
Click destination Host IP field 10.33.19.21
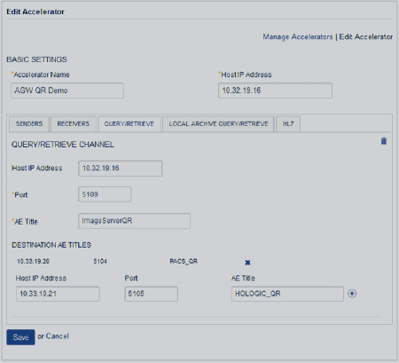pyautogui.click(x=58, y=294)
